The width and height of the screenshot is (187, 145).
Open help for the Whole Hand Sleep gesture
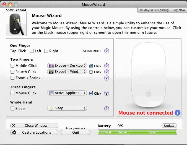pyautogui.click(x=107, y=108)
